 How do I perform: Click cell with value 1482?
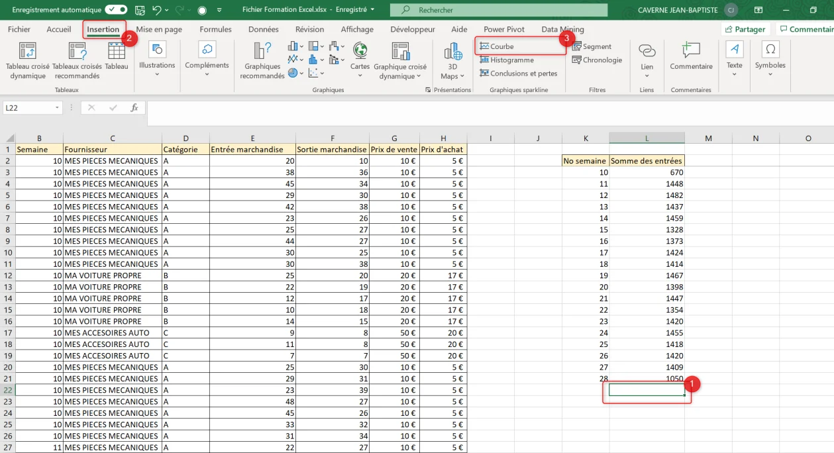click(647, 195)
